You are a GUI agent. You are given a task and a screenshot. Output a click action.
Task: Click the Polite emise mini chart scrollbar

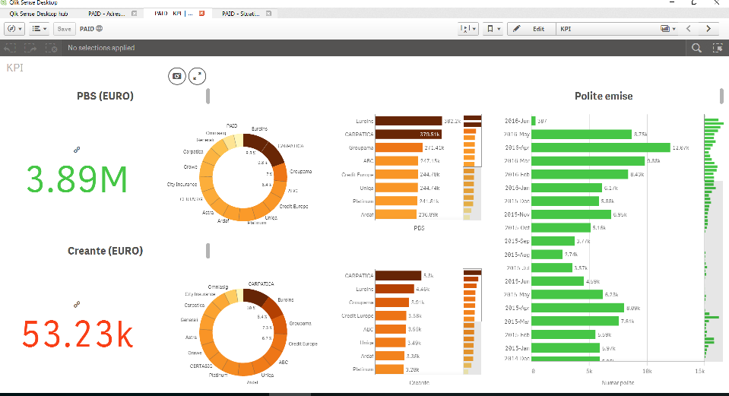714,237
